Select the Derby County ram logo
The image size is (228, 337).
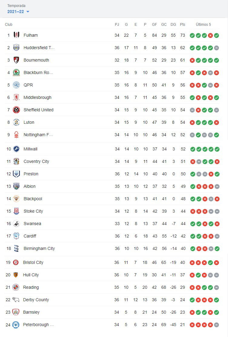(x=16, y=300)
